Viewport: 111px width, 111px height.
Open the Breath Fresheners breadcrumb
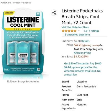click(22, 3)
